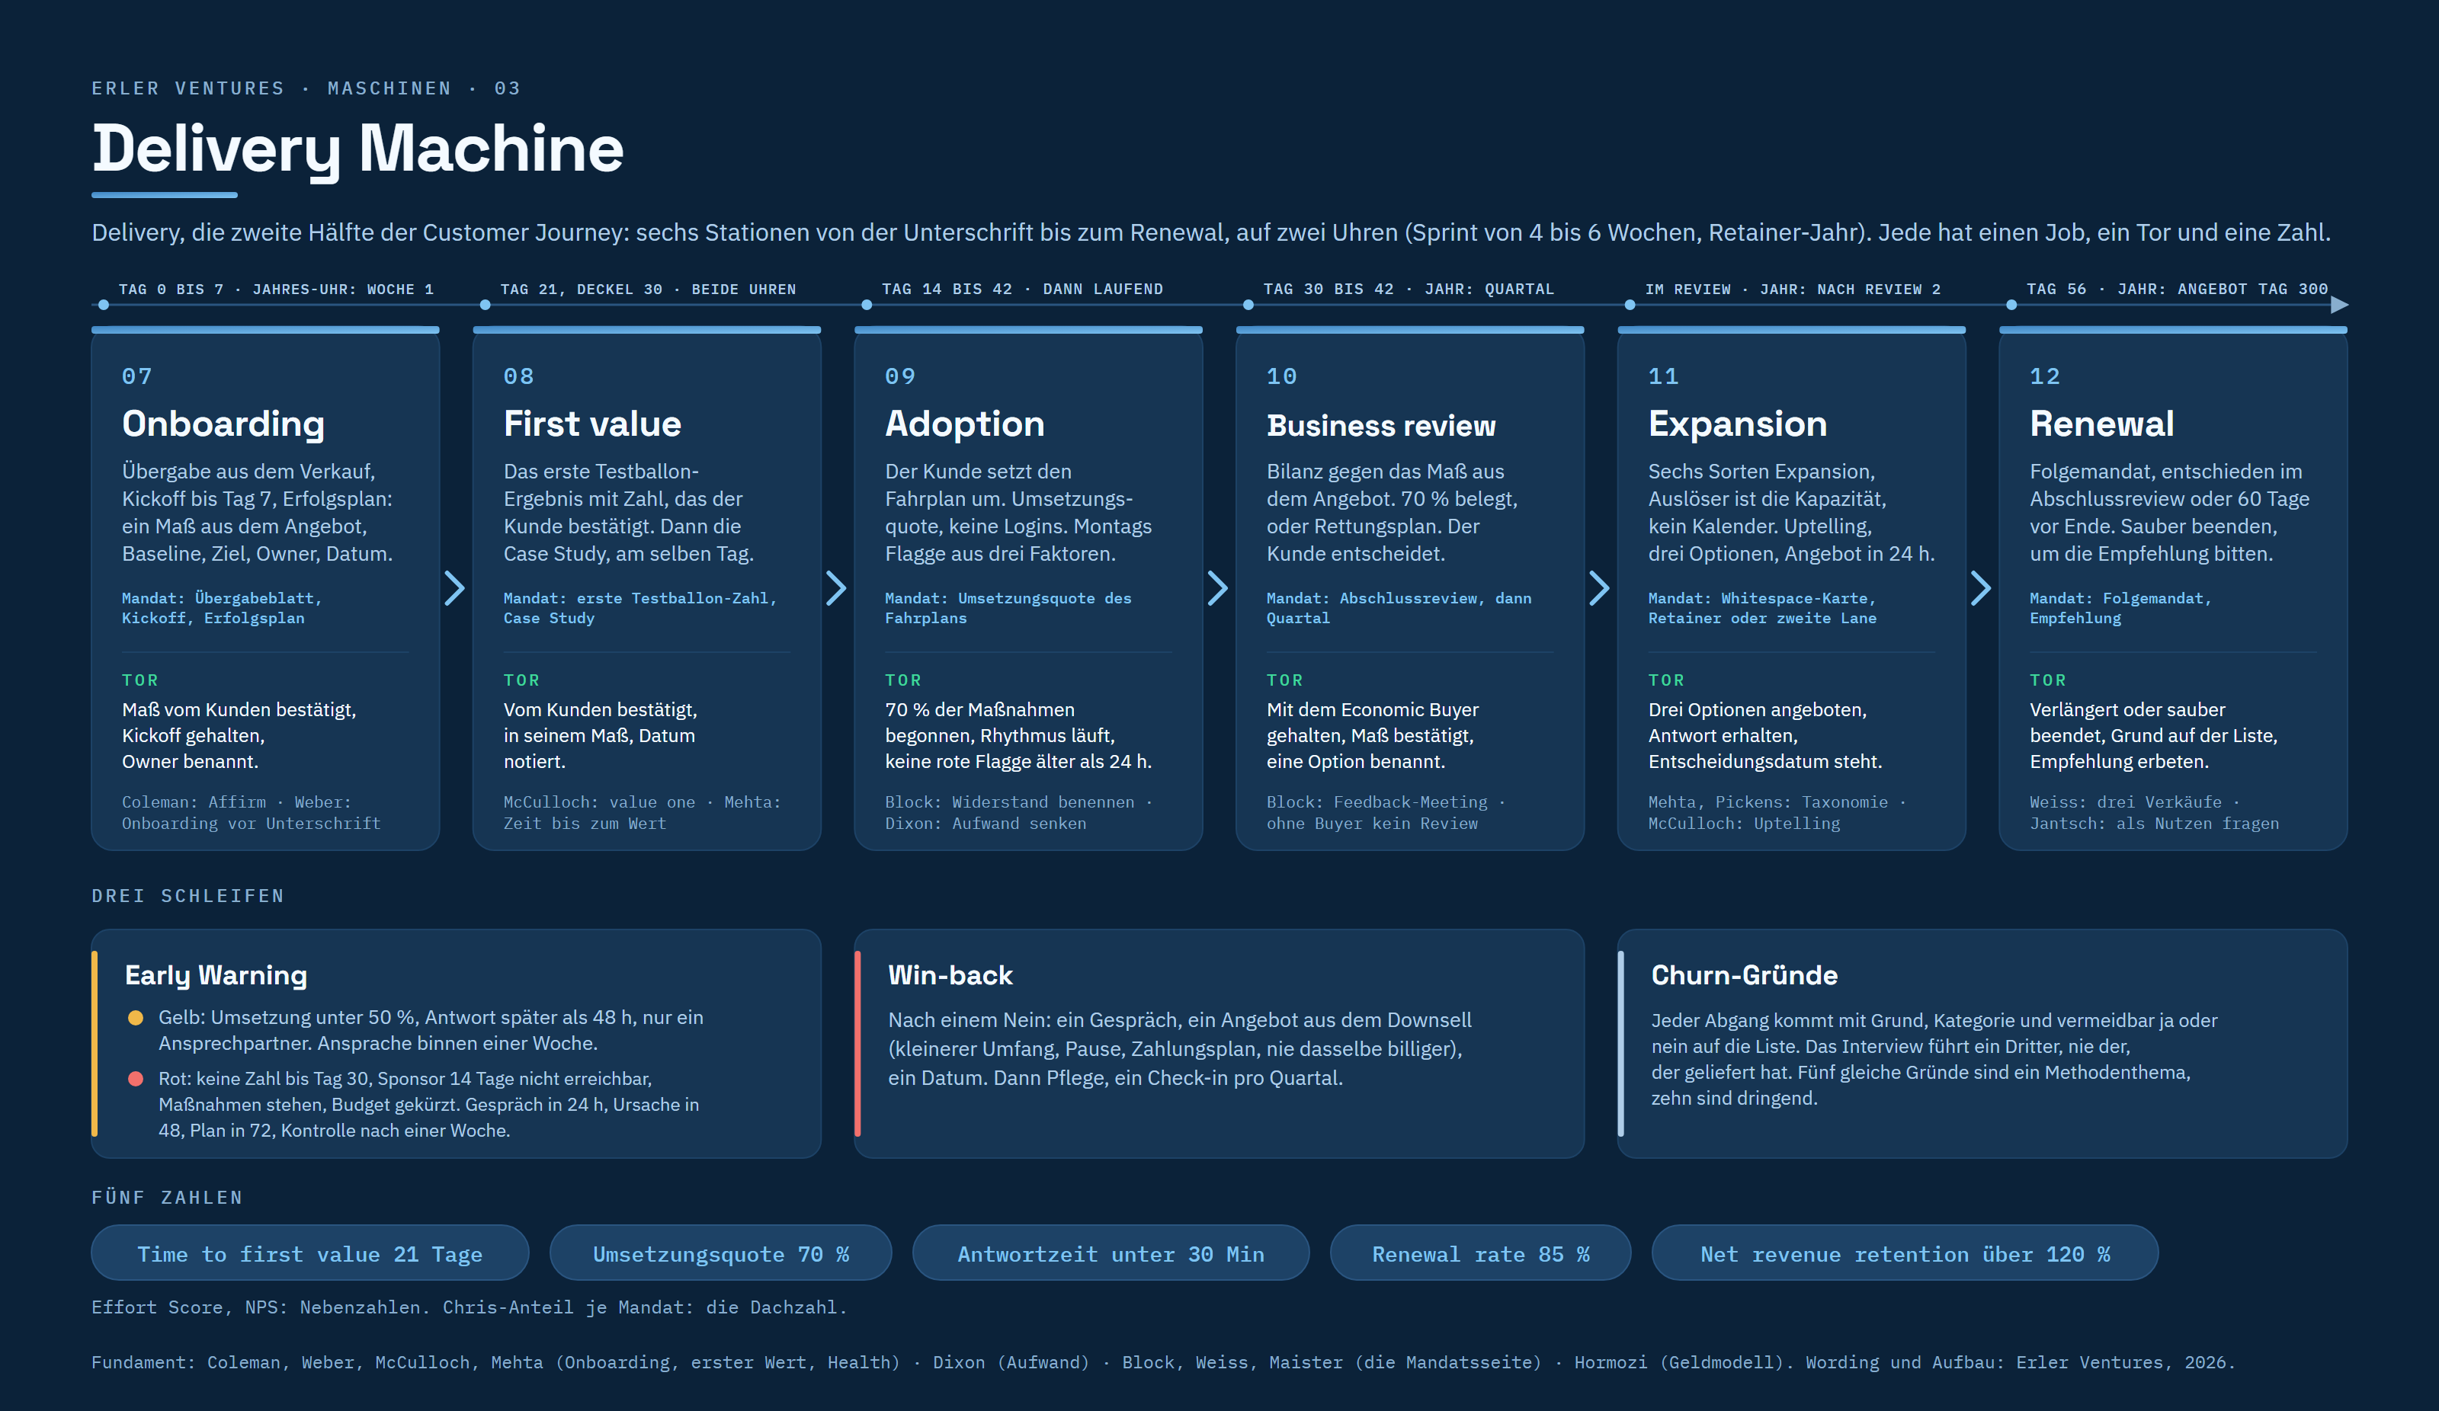Select timeline dot for Tag 14 bis 42

pos(867,305)
